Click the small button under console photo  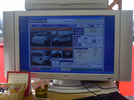pos(67,59)
